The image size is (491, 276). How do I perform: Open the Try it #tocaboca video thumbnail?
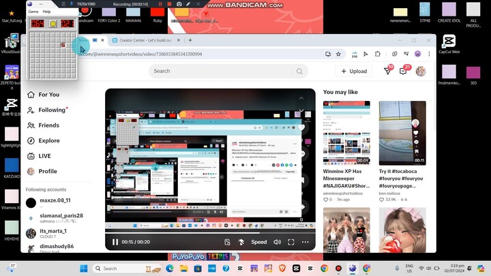(402, 133)
